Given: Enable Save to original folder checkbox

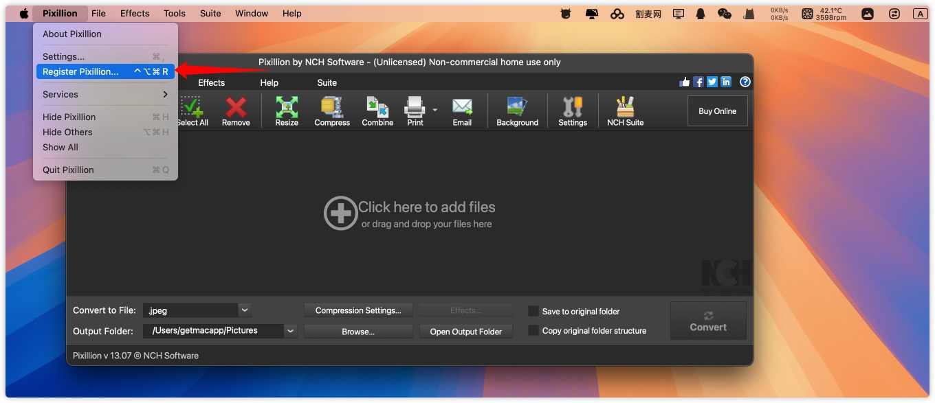Looking at the screenshot, I should [533, 311].
